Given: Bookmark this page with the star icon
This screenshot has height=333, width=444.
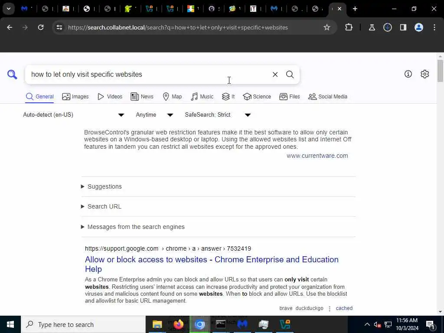Looking at the screenshot, I should tap(327, 27).
